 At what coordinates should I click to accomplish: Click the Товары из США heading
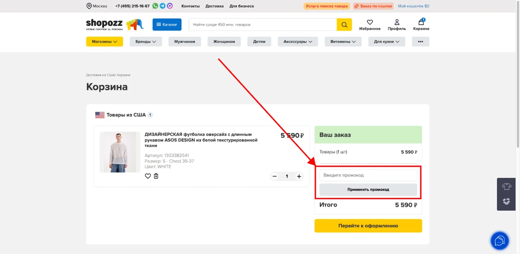[126, 115]
